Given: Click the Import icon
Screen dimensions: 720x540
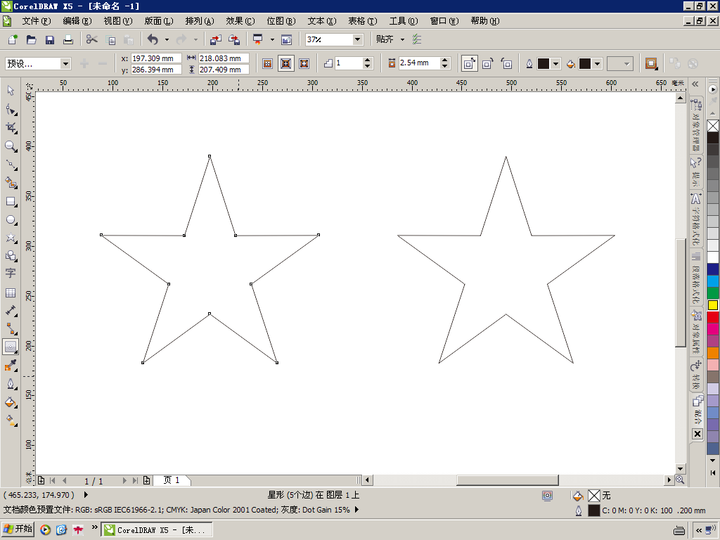Looking at the screenshot, I should tap(215, 39).
